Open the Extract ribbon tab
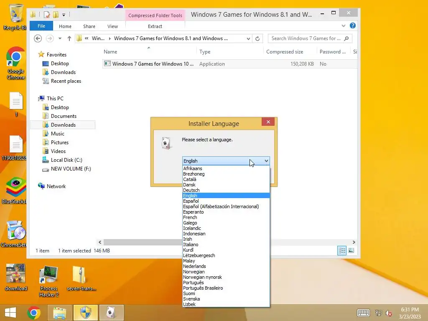 (155, 26)
